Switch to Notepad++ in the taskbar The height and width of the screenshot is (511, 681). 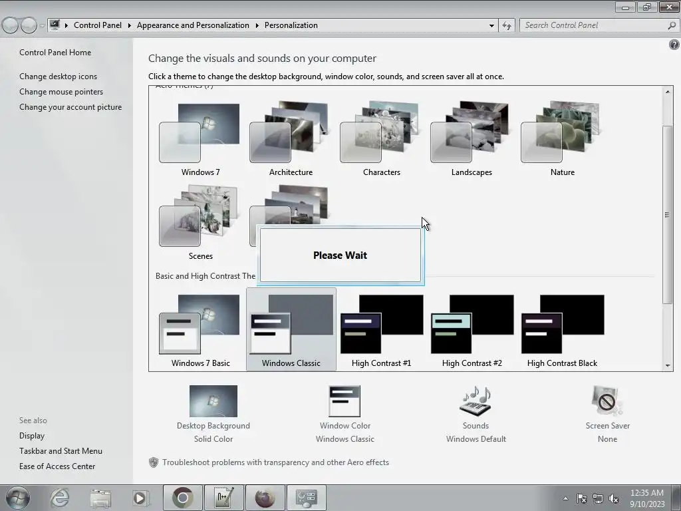pos(223,498)
